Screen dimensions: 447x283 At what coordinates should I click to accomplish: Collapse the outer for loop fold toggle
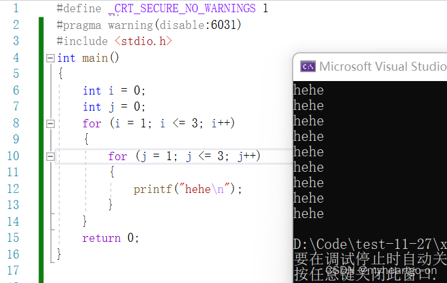tap(50, 123)
